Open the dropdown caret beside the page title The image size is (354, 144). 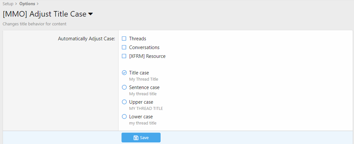click(x=91, y=14)
